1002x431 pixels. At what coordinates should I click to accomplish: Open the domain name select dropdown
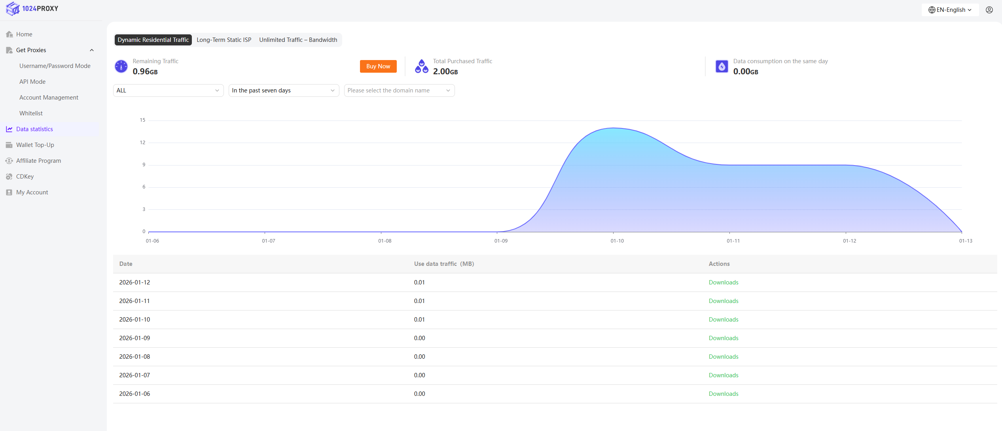pos(399,90)
